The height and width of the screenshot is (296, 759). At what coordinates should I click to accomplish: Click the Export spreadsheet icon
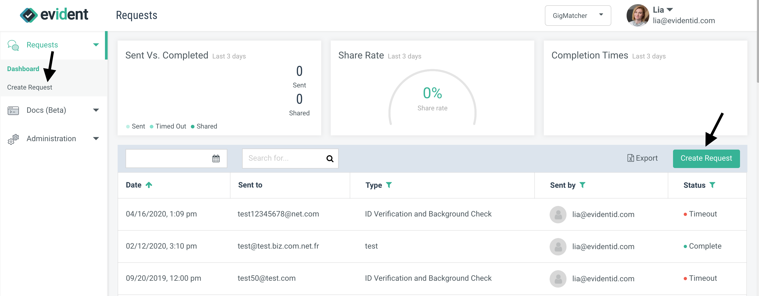631,158
